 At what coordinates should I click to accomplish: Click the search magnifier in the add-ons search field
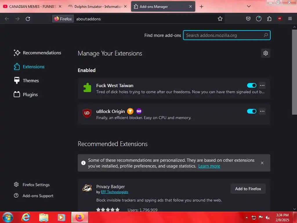click(266, 35)
